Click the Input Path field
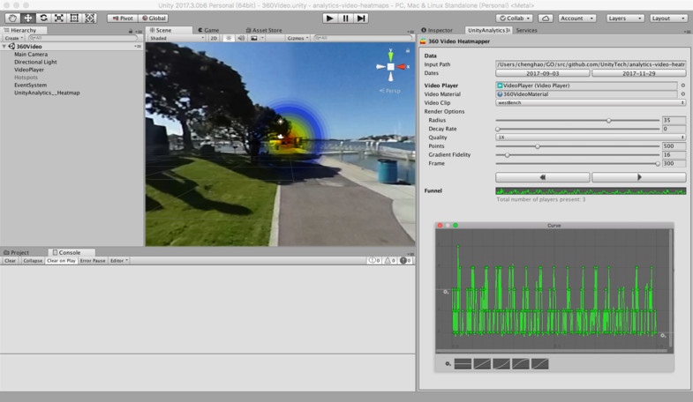 tap(591, 64)
